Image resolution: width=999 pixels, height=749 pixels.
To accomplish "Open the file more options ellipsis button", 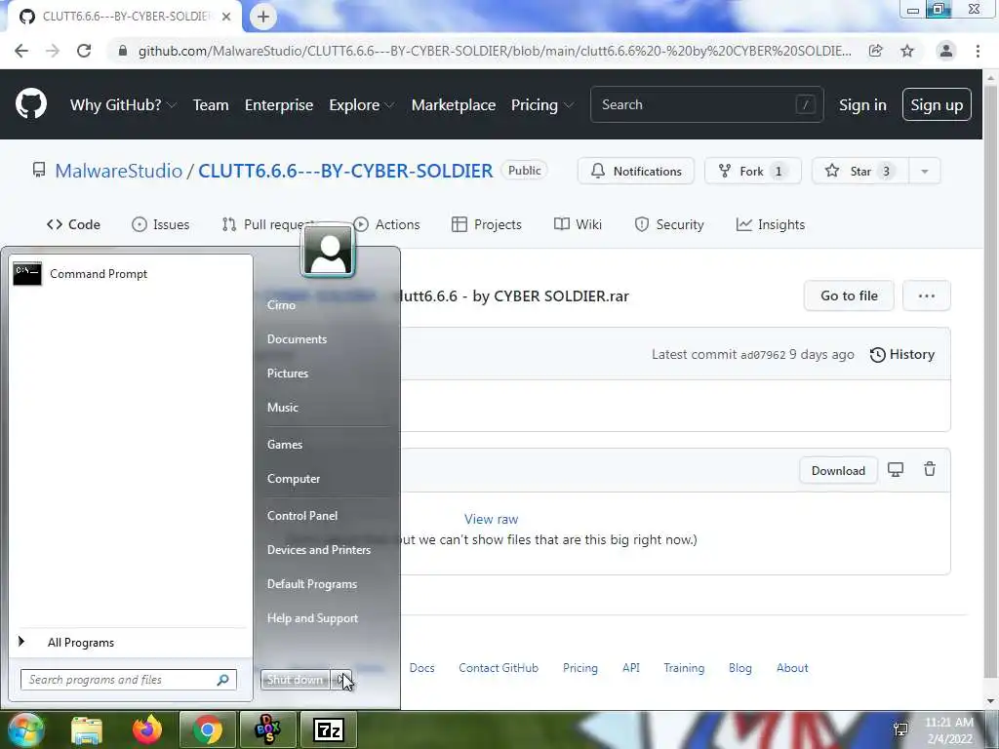I will point(927,296).
